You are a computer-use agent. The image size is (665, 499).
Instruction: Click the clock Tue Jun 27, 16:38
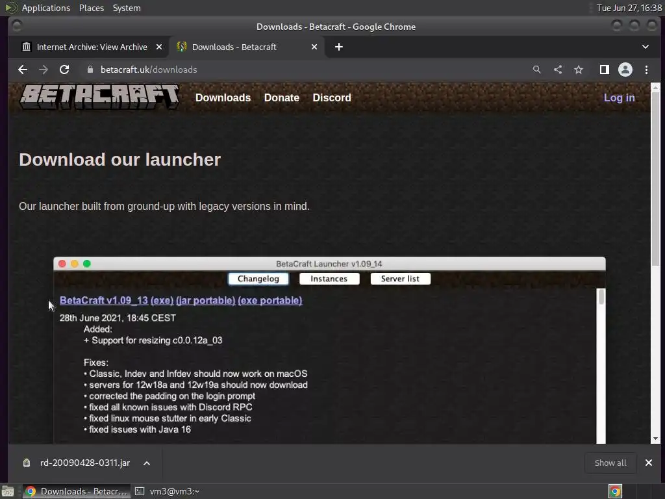point(629,8)
